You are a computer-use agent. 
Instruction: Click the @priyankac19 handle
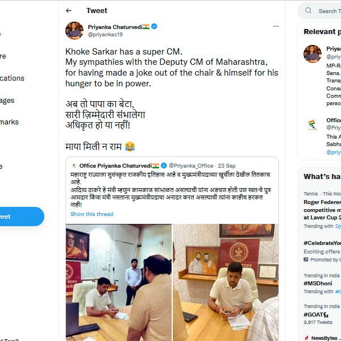tap(105, 35)
